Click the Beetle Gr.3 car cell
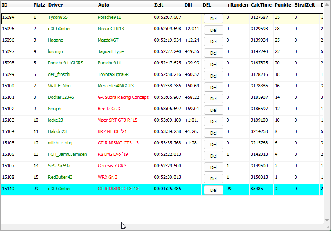This screenshot has height=231, width=331. click(109, 109)
